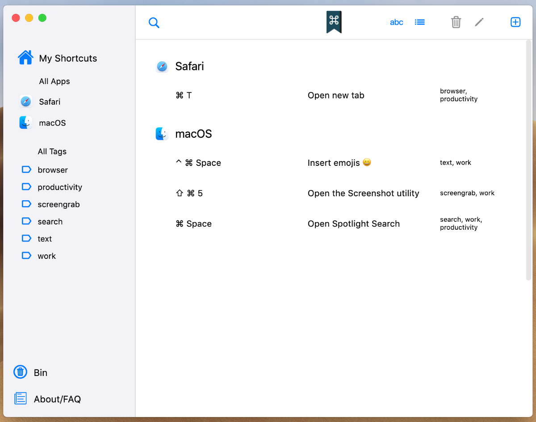Viewport: 536px width, 422px height.
Task: Select 'Open new tab' description
Action: 336,95
